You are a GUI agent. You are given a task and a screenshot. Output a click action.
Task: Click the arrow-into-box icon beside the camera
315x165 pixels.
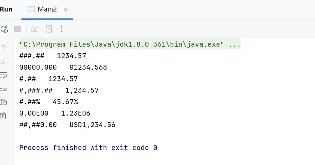[x=48, y=29]
